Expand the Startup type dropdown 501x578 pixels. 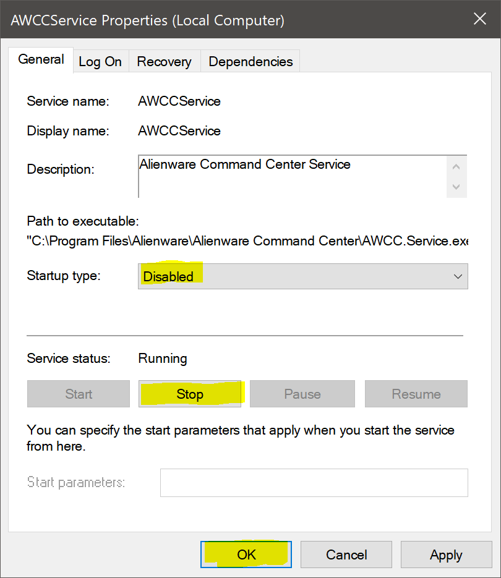click(302, 276)
